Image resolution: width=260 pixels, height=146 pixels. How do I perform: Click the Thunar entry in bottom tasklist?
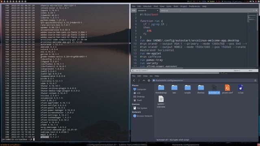click(x=185, y=145)
